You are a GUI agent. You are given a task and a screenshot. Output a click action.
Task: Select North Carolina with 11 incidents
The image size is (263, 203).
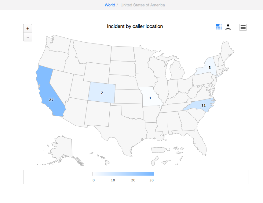coord(201,106)
